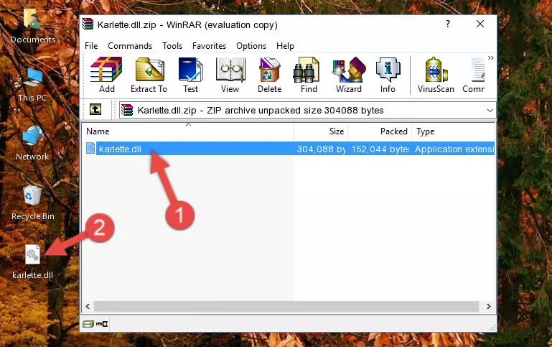Image resolution: width=552 pixels, height=347 pixels.
Task: Click the 152,044 bytes packed cell
Action: click(x=380, y=149)
